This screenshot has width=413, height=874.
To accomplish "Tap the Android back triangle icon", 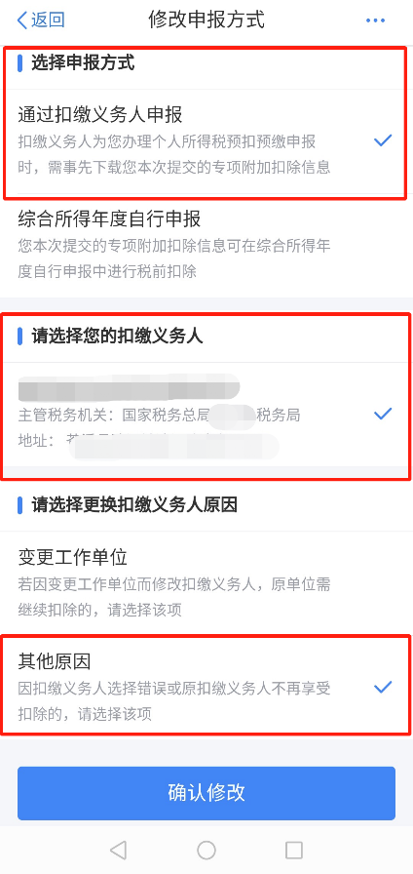I will click(x=118, y=850).
